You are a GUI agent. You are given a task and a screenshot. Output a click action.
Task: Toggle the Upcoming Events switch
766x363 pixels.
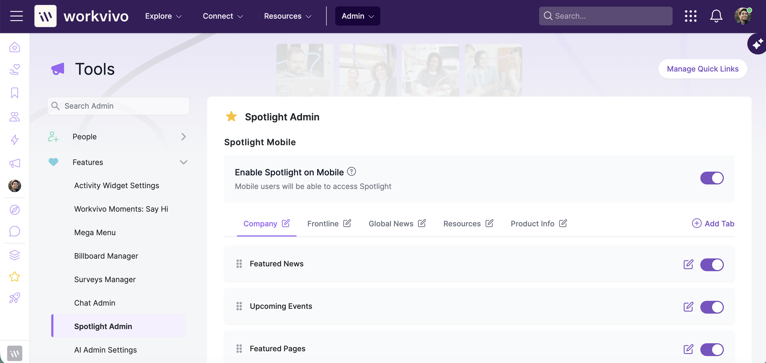712,307
